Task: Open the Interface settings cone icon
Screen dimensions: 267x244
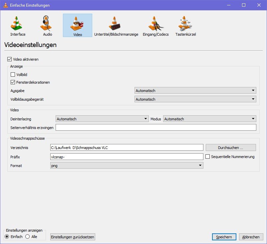Action: point(16,23)
